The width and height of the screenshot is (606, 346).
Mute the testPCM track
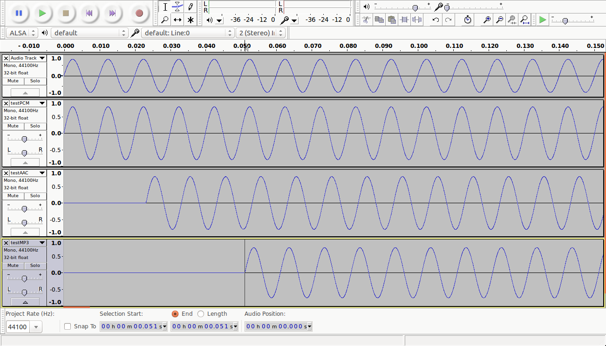click(13, 126)
